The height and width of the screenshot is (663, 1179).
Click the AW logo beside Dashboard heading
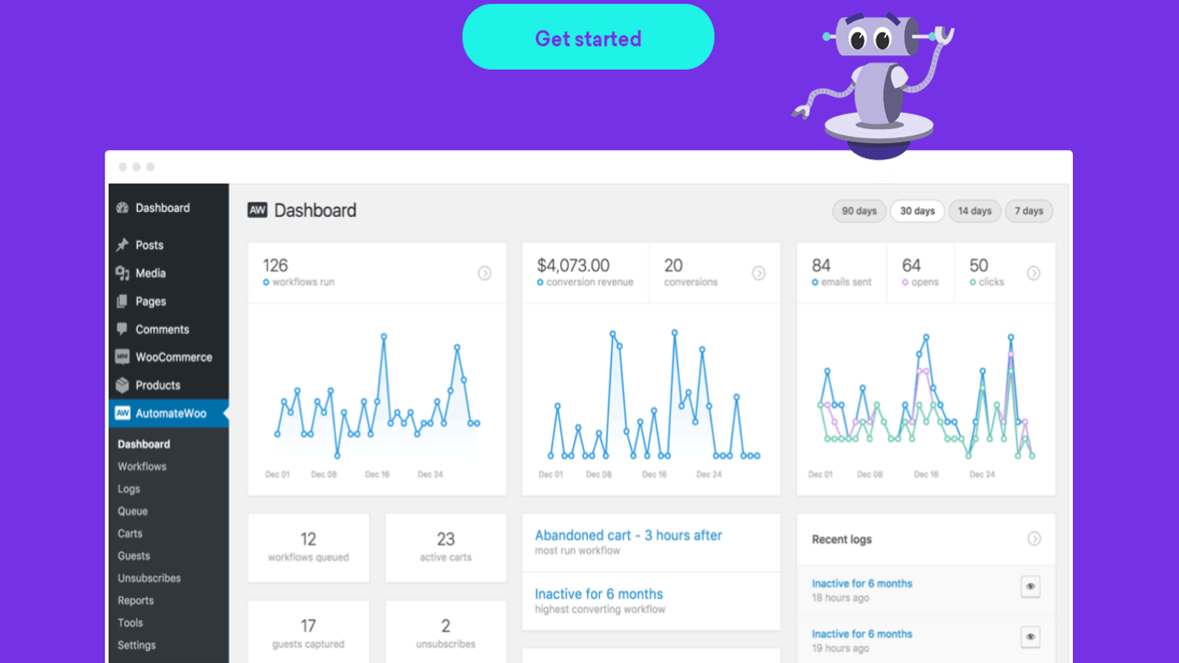pos(258,210)
